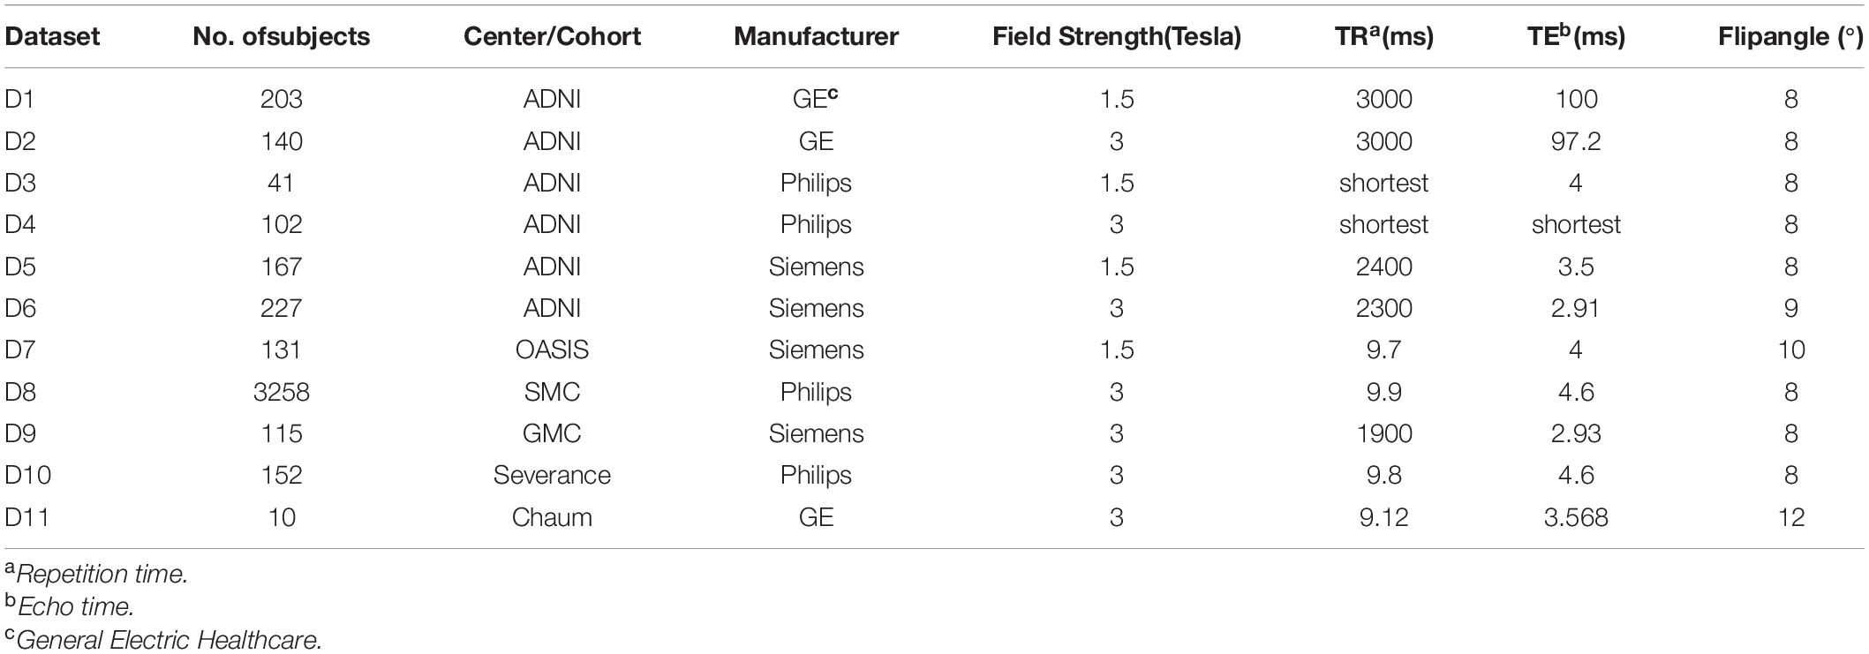Click the Dataset column header
The width and height of the screenshot is (1869, 654).
52,36
